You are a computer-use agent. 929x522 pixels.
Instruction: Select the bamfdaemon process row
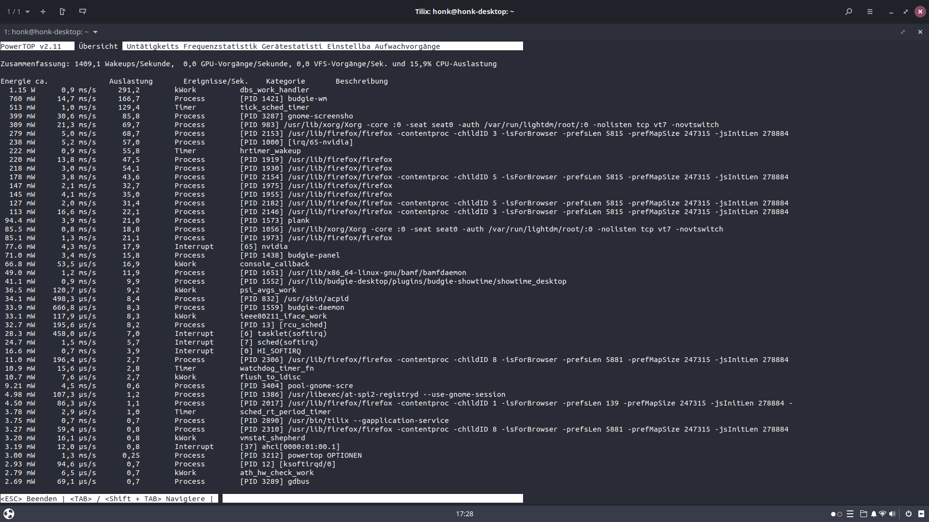(x=234, y=273)
